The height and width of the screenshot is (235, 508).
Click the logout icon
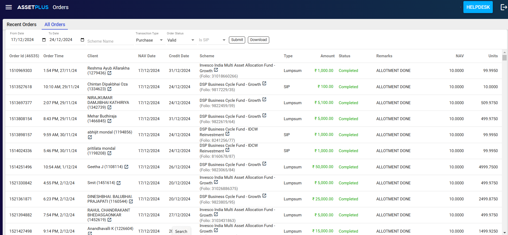(x=504, y=7)
